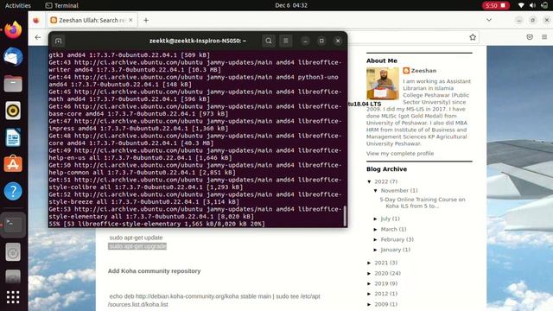Expand the February archive month

(376, 239)
